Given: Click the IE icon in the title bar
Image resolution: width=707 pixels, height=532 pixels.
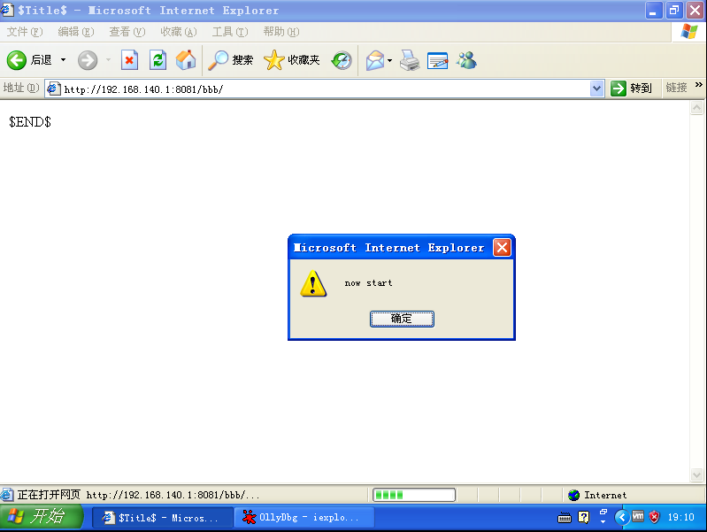Looking at the screenshot, I should click(7, 10).
